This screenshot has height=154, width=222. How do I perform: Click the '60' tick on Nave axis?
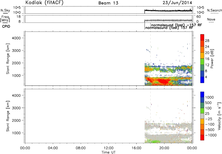198,17
